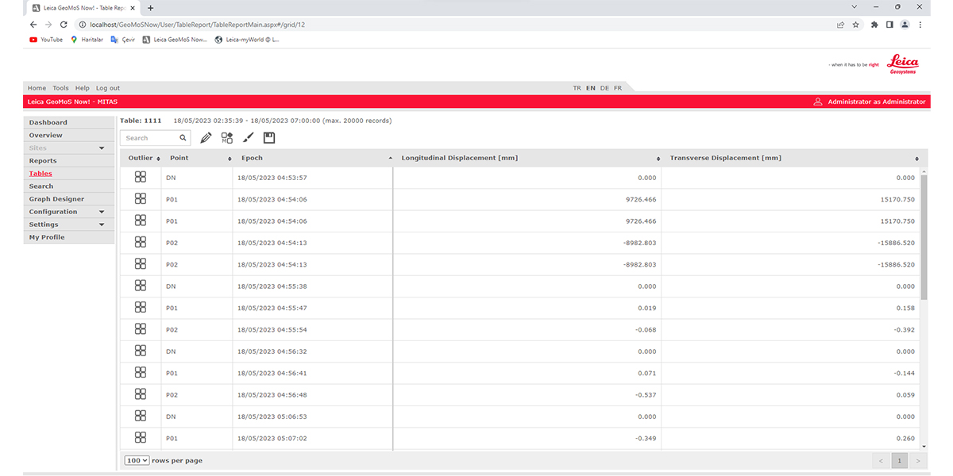The height and width of the screenshot is (476, 953).
Task: Bookmark page with the star icon
Action: click(x=856, y=25)
